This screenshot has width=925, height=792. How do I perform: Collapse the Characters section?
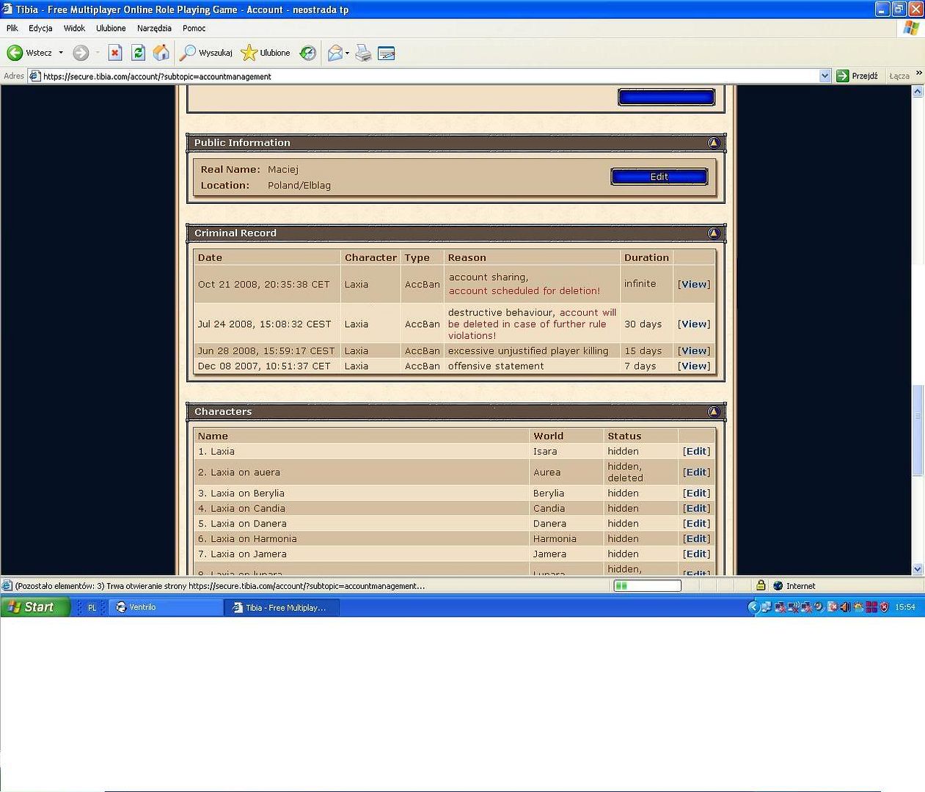[714, 411]
